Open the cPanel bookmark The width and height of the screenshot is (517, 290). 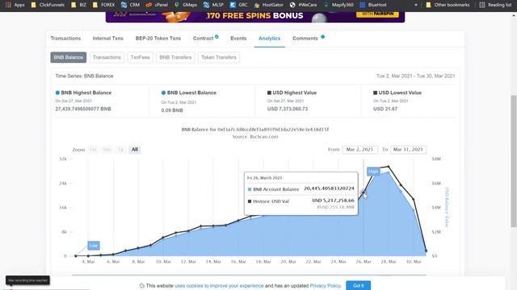[157, 5]
